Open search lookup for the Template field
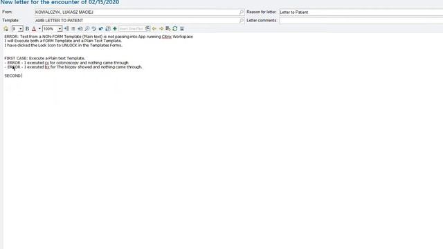Viewport: 443px width, 249px height. (x=242, y=20)
